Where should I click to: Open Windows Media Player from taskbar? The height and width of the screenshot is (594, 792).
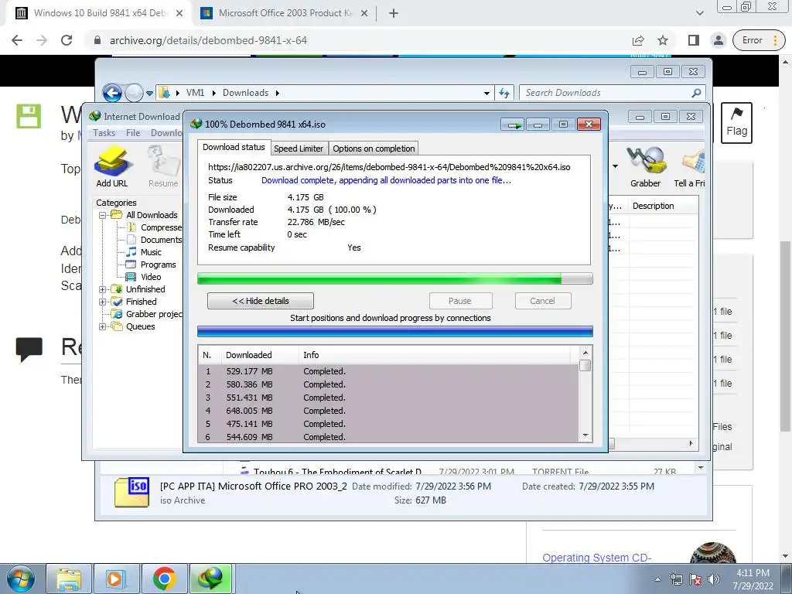point(116,579)
